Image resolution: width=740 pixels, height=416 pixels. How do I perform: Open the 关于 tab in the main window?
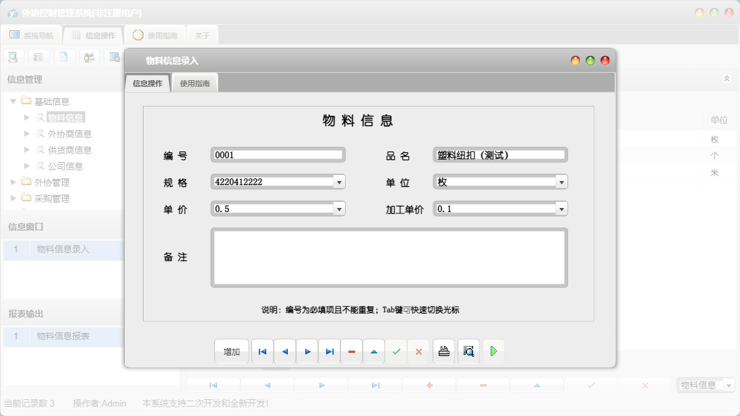(x=203, y=34)
